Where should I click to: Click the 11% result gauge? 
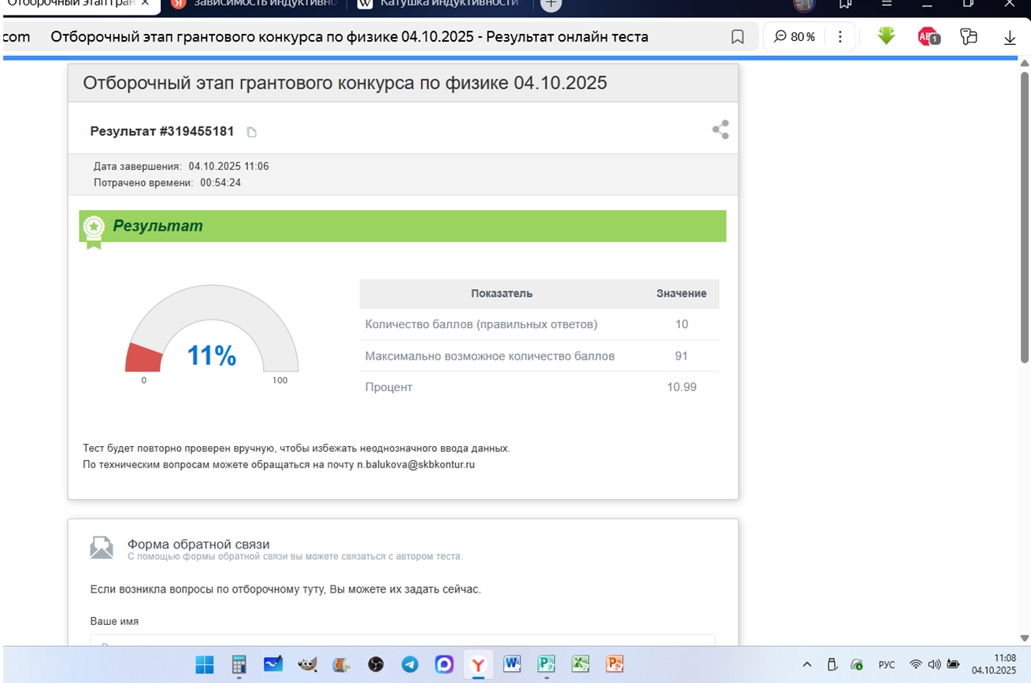pyautogui.click(x=211, y=338)
